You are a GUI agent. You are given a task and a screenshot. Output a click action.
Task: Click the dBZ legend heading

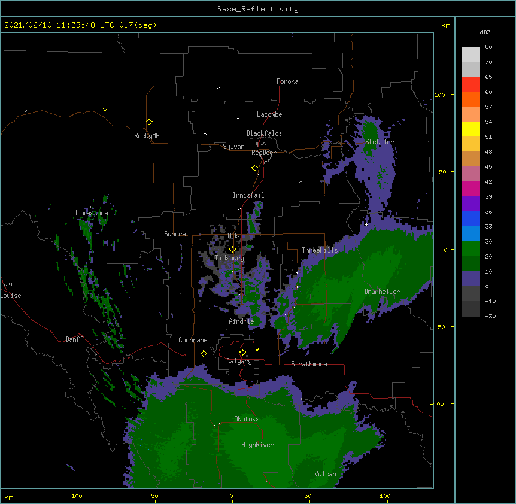[x=485, y=32]
